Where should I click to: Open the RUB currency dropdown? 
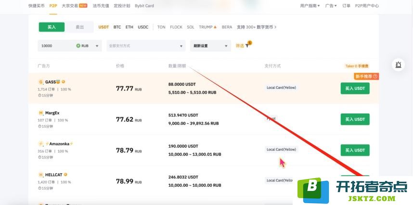(88, 46)
